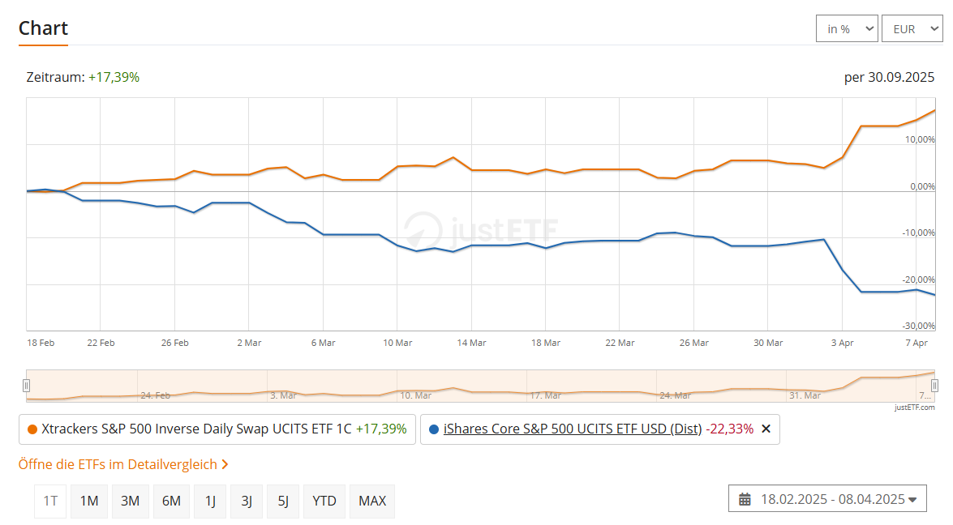Click right handle of range navigator
Screen dimensions: 953x525
[x=934, y=385]
